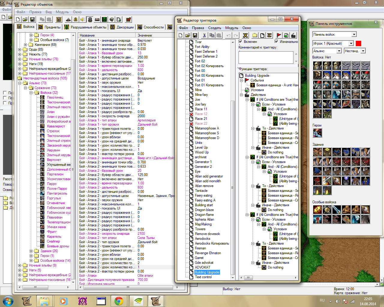Viewport: 384px width, 307px height.
Task: Select the 'Dragon blaze' trigger
Action: [x=204, y=210]
